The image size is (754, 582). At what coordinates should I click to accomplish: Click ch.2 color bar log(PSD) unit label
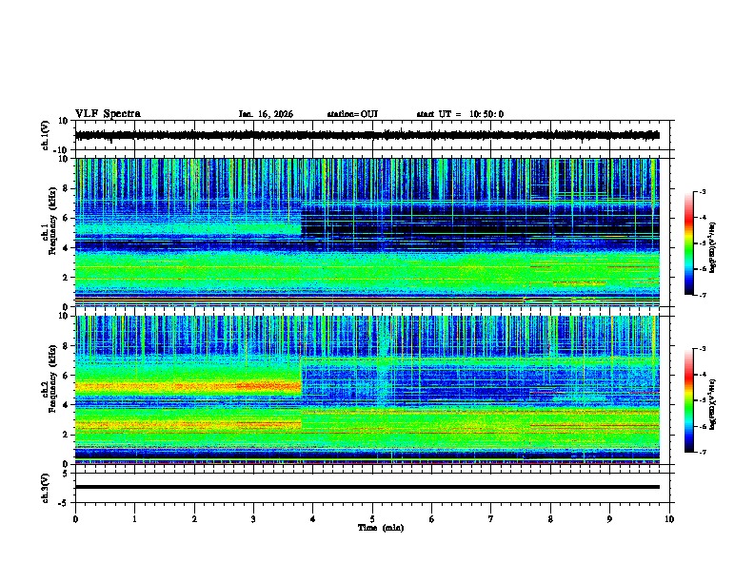713,404
